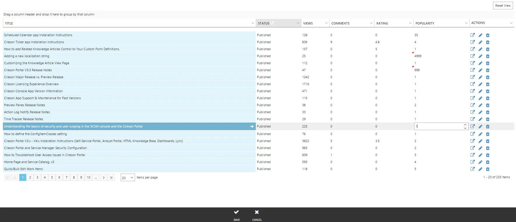The height and width of the screenshot is (222, 516).
Task: Open Scheduled Calendar app article in new window
Action: click(473, 35)
